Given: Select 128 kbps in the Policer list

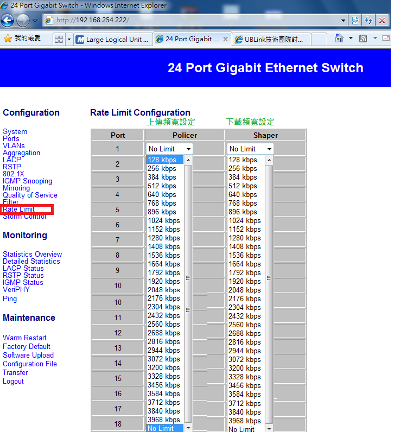Looking at the screenshot, I should (x=162, y=160).
